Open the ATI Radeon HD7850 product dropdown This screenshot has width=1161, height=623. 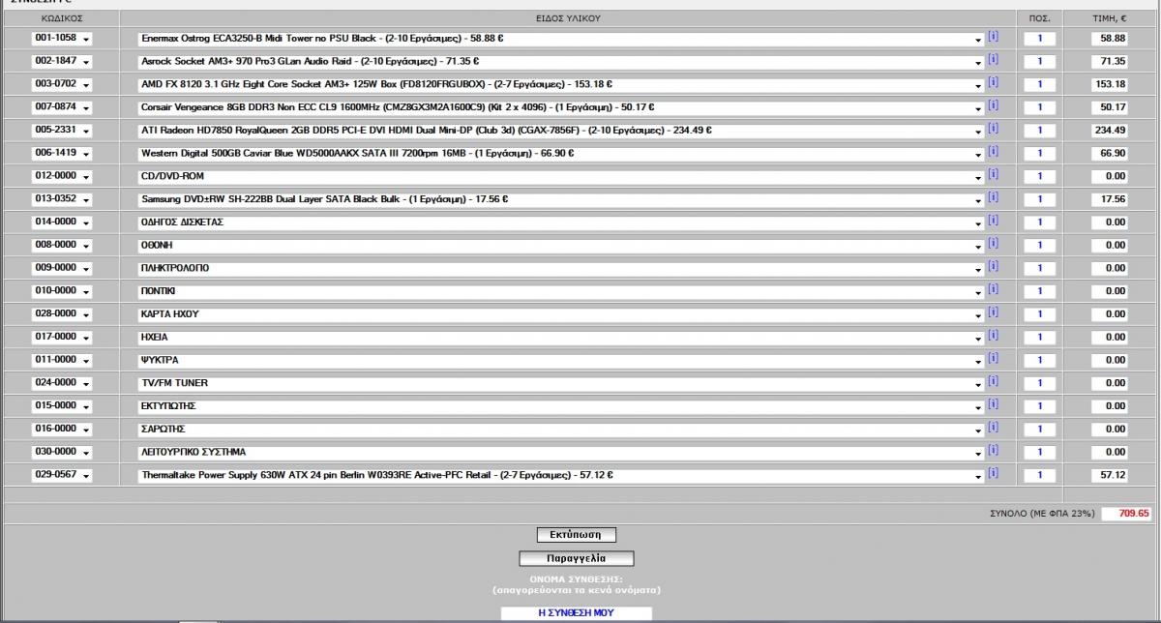561,131
